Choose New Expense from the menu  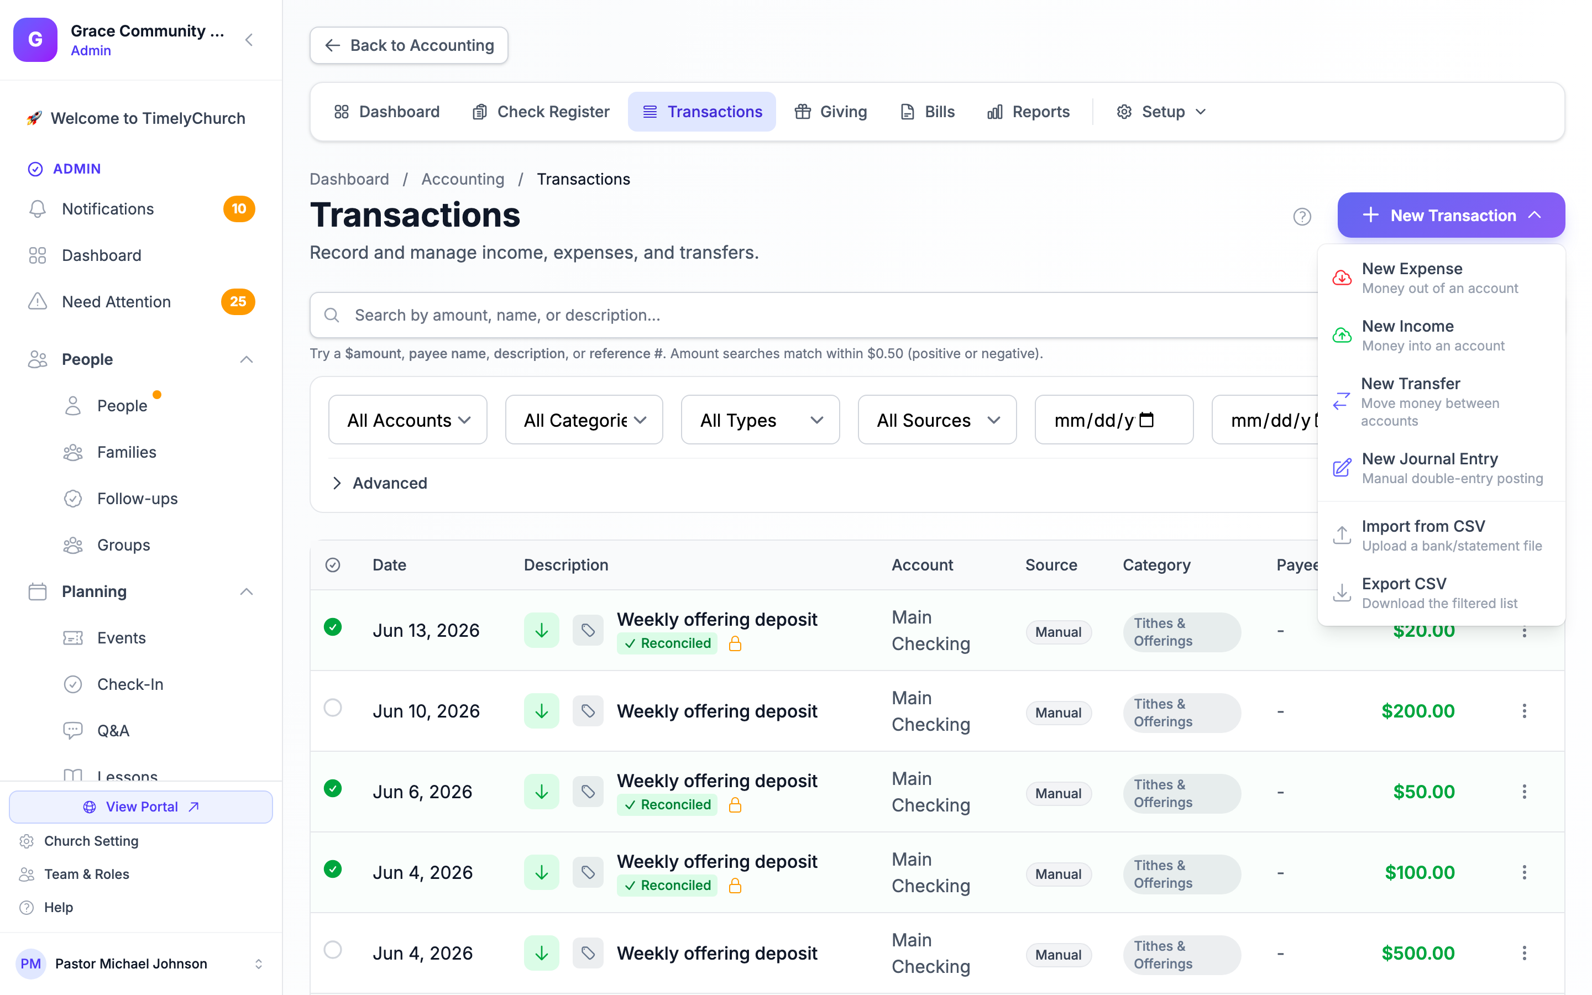(1441, 277)
